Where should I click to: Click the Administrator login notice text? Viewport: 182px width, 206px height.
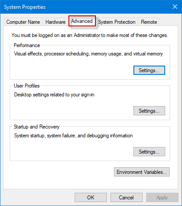pos(90,35)
